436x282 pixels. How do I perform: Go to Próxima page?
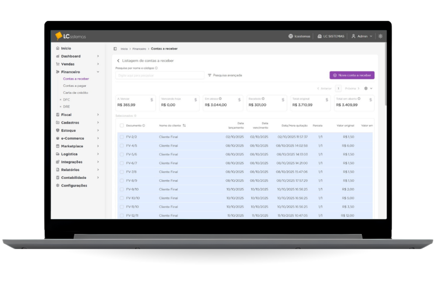(352, 88)
